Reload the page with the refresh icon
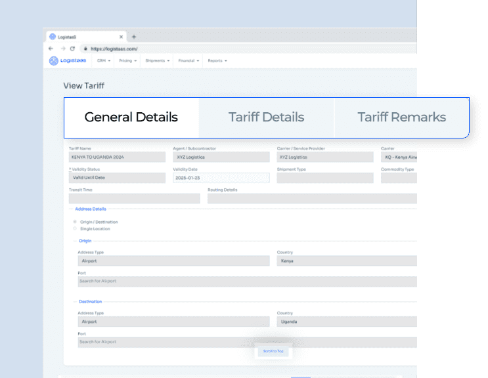 (72, 49)
